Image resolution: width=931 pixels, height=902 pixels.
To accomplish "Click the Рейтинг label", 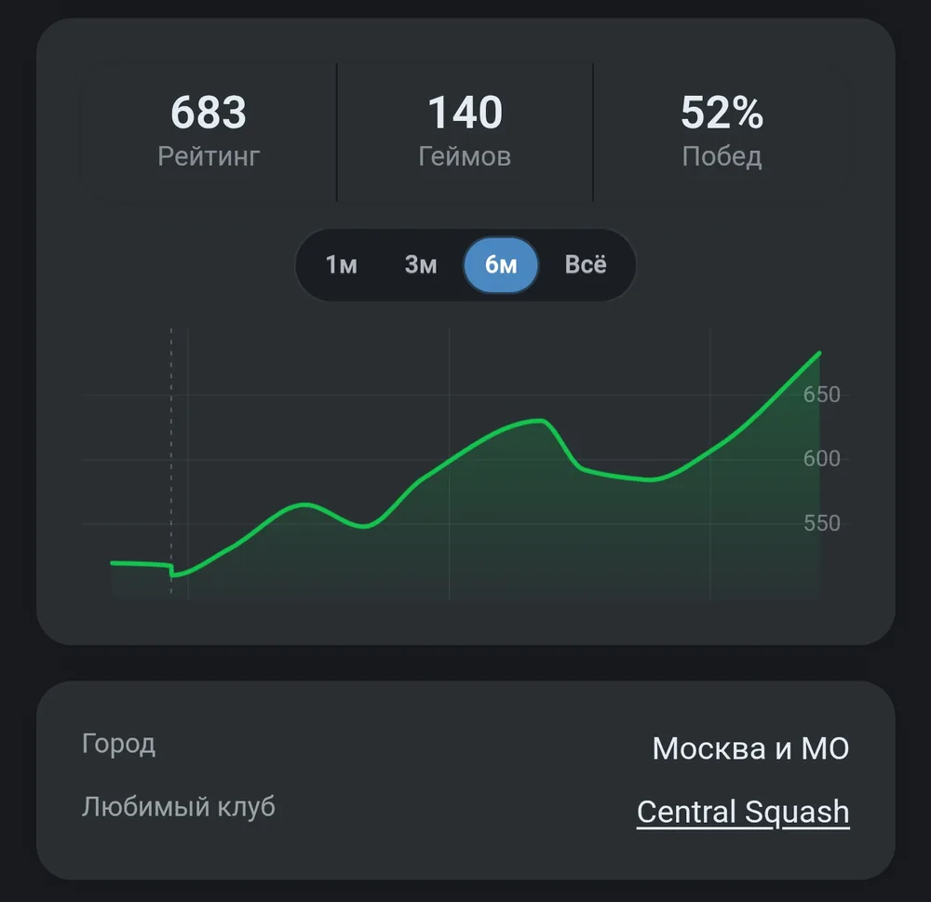I will click(x=209, y=156).
